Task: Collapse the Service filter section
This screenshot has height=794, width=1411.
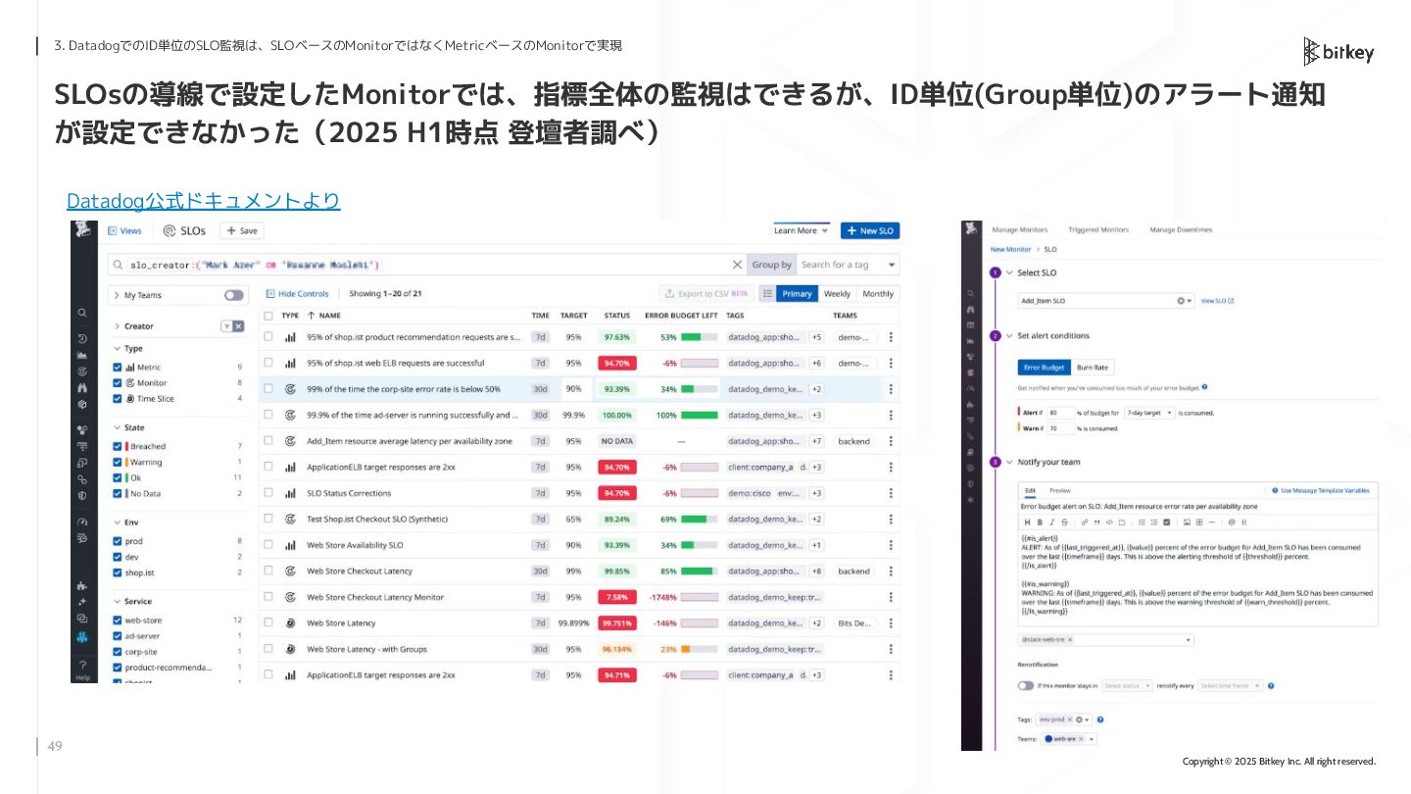Action: (x=117, y=602)
